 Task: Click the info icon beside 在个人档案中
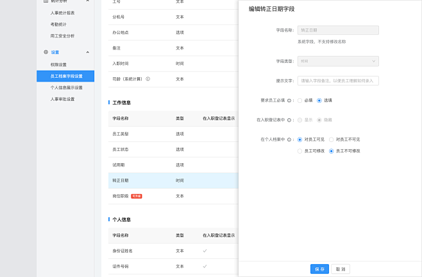289,139
